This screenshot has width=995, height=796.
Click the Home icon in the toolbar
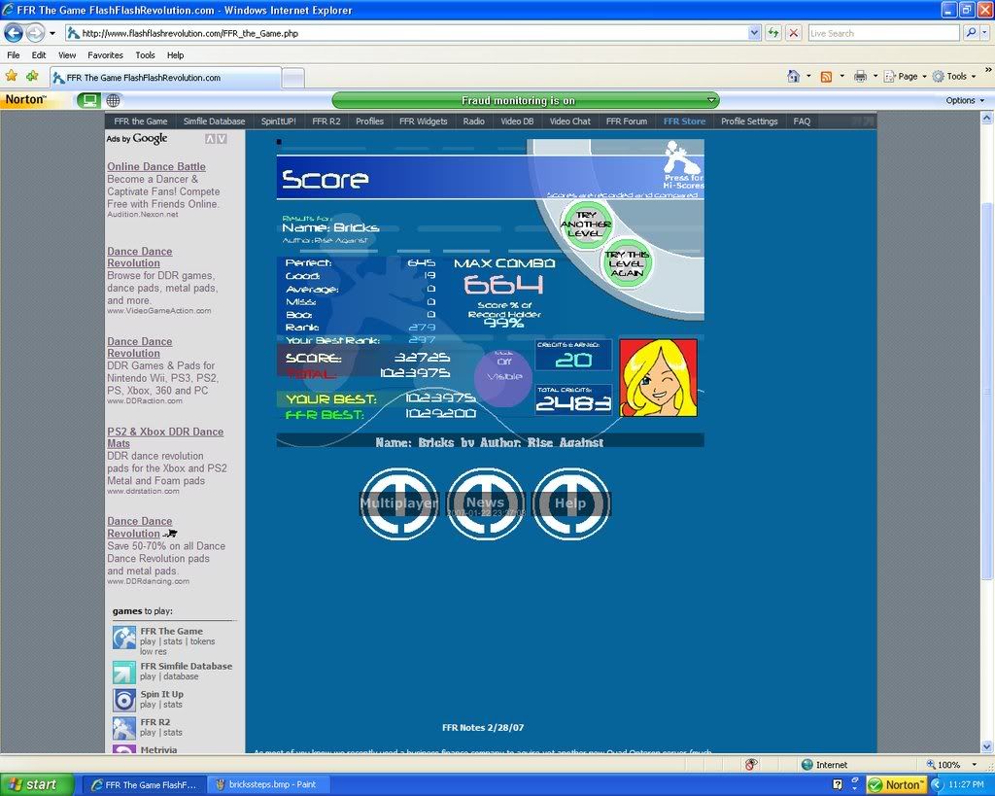(793, 76)
